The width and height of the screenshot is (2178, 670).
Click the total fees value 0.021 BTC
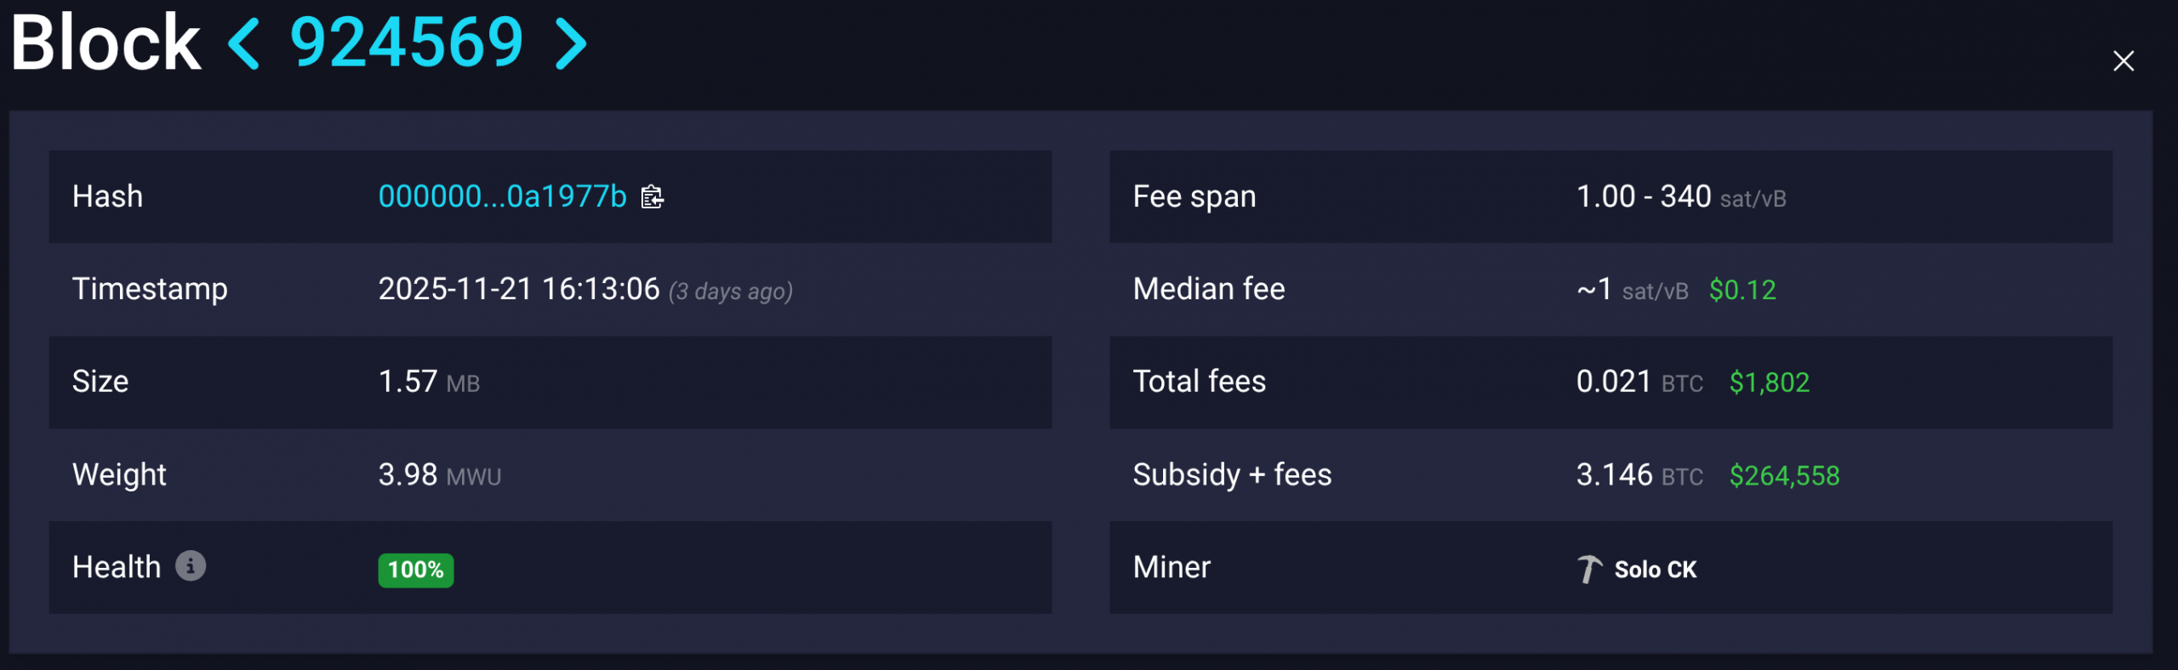(1639, 383)
